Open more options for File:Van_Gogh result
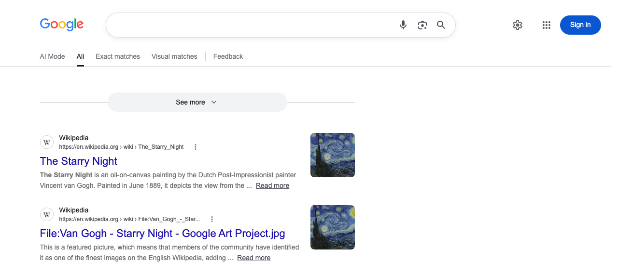This screenshot has height=276, width=618. [x=211, y=219]
